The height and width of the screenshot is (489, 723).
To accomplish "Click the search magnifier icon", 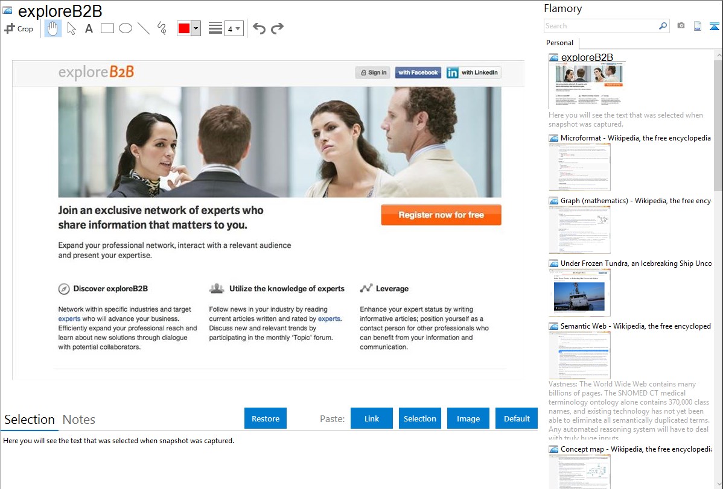I will (663, 26).
